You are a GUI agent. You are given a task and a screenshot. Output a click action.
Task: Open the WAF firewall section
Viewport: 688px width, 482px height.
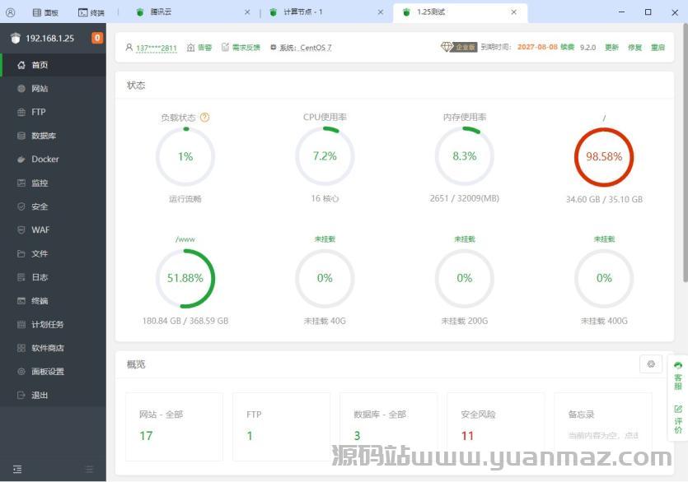click(x=53, y=230)
